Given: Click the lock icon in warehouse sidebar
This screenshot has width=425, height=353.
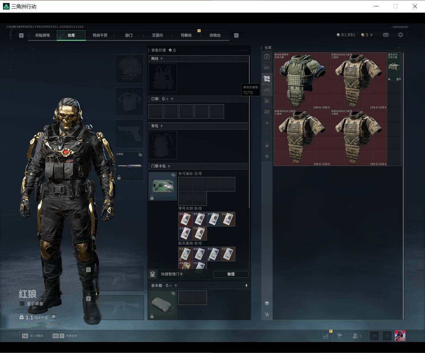Looking at the screenshot, I should [x=267, y=145].
